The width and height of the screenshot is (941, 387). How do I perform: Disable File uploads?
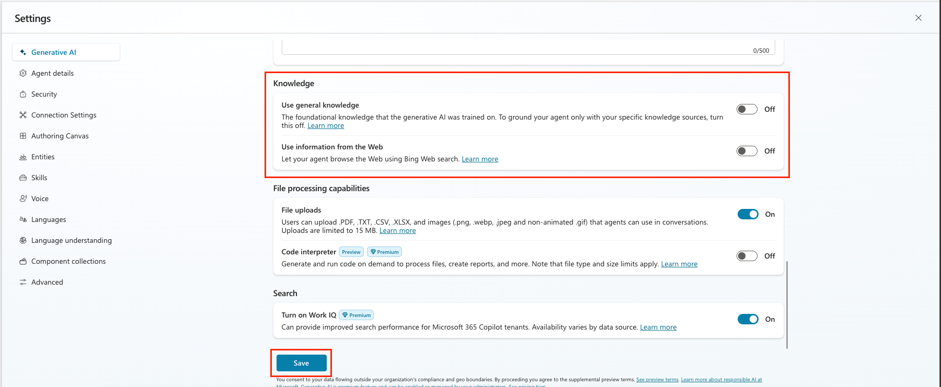point(748,214)
